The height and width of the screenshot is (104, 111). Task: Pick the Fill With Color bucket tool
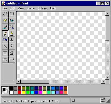click(x=12, y=21)
